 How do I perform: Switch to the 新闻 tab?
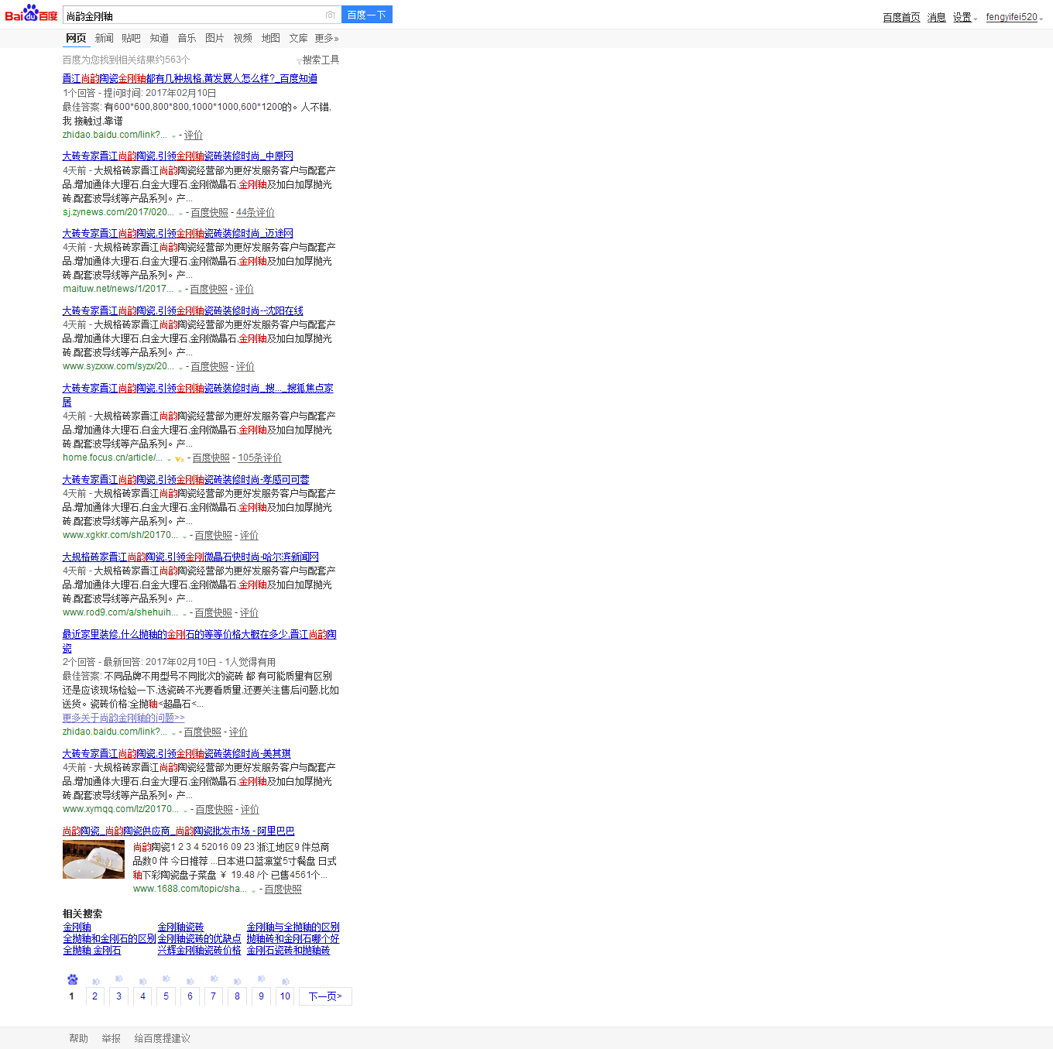click(105, 38)
